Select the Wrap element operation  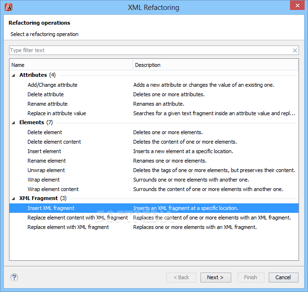(x=44, y=180)
